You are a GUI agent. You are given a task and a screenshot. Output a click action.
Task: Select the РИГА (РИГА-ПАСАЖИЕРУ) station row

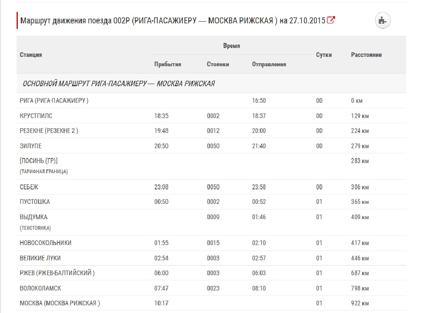pyautogui.click(x=54, y=101)
